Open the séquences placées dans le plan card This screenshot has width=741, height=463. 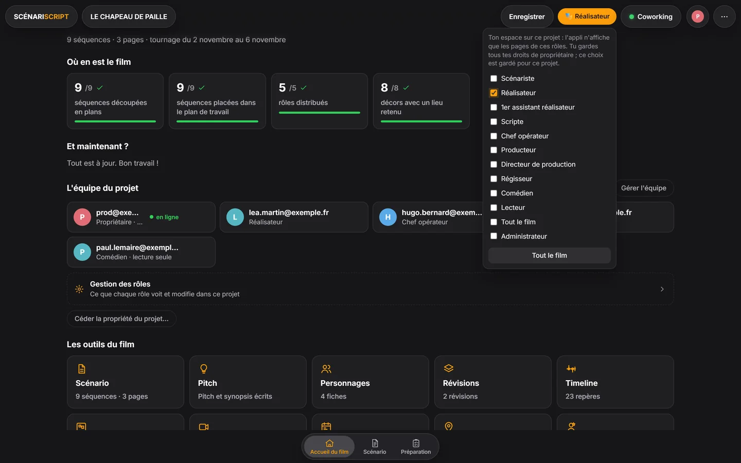pyautogui.click(x=217, y=101)
